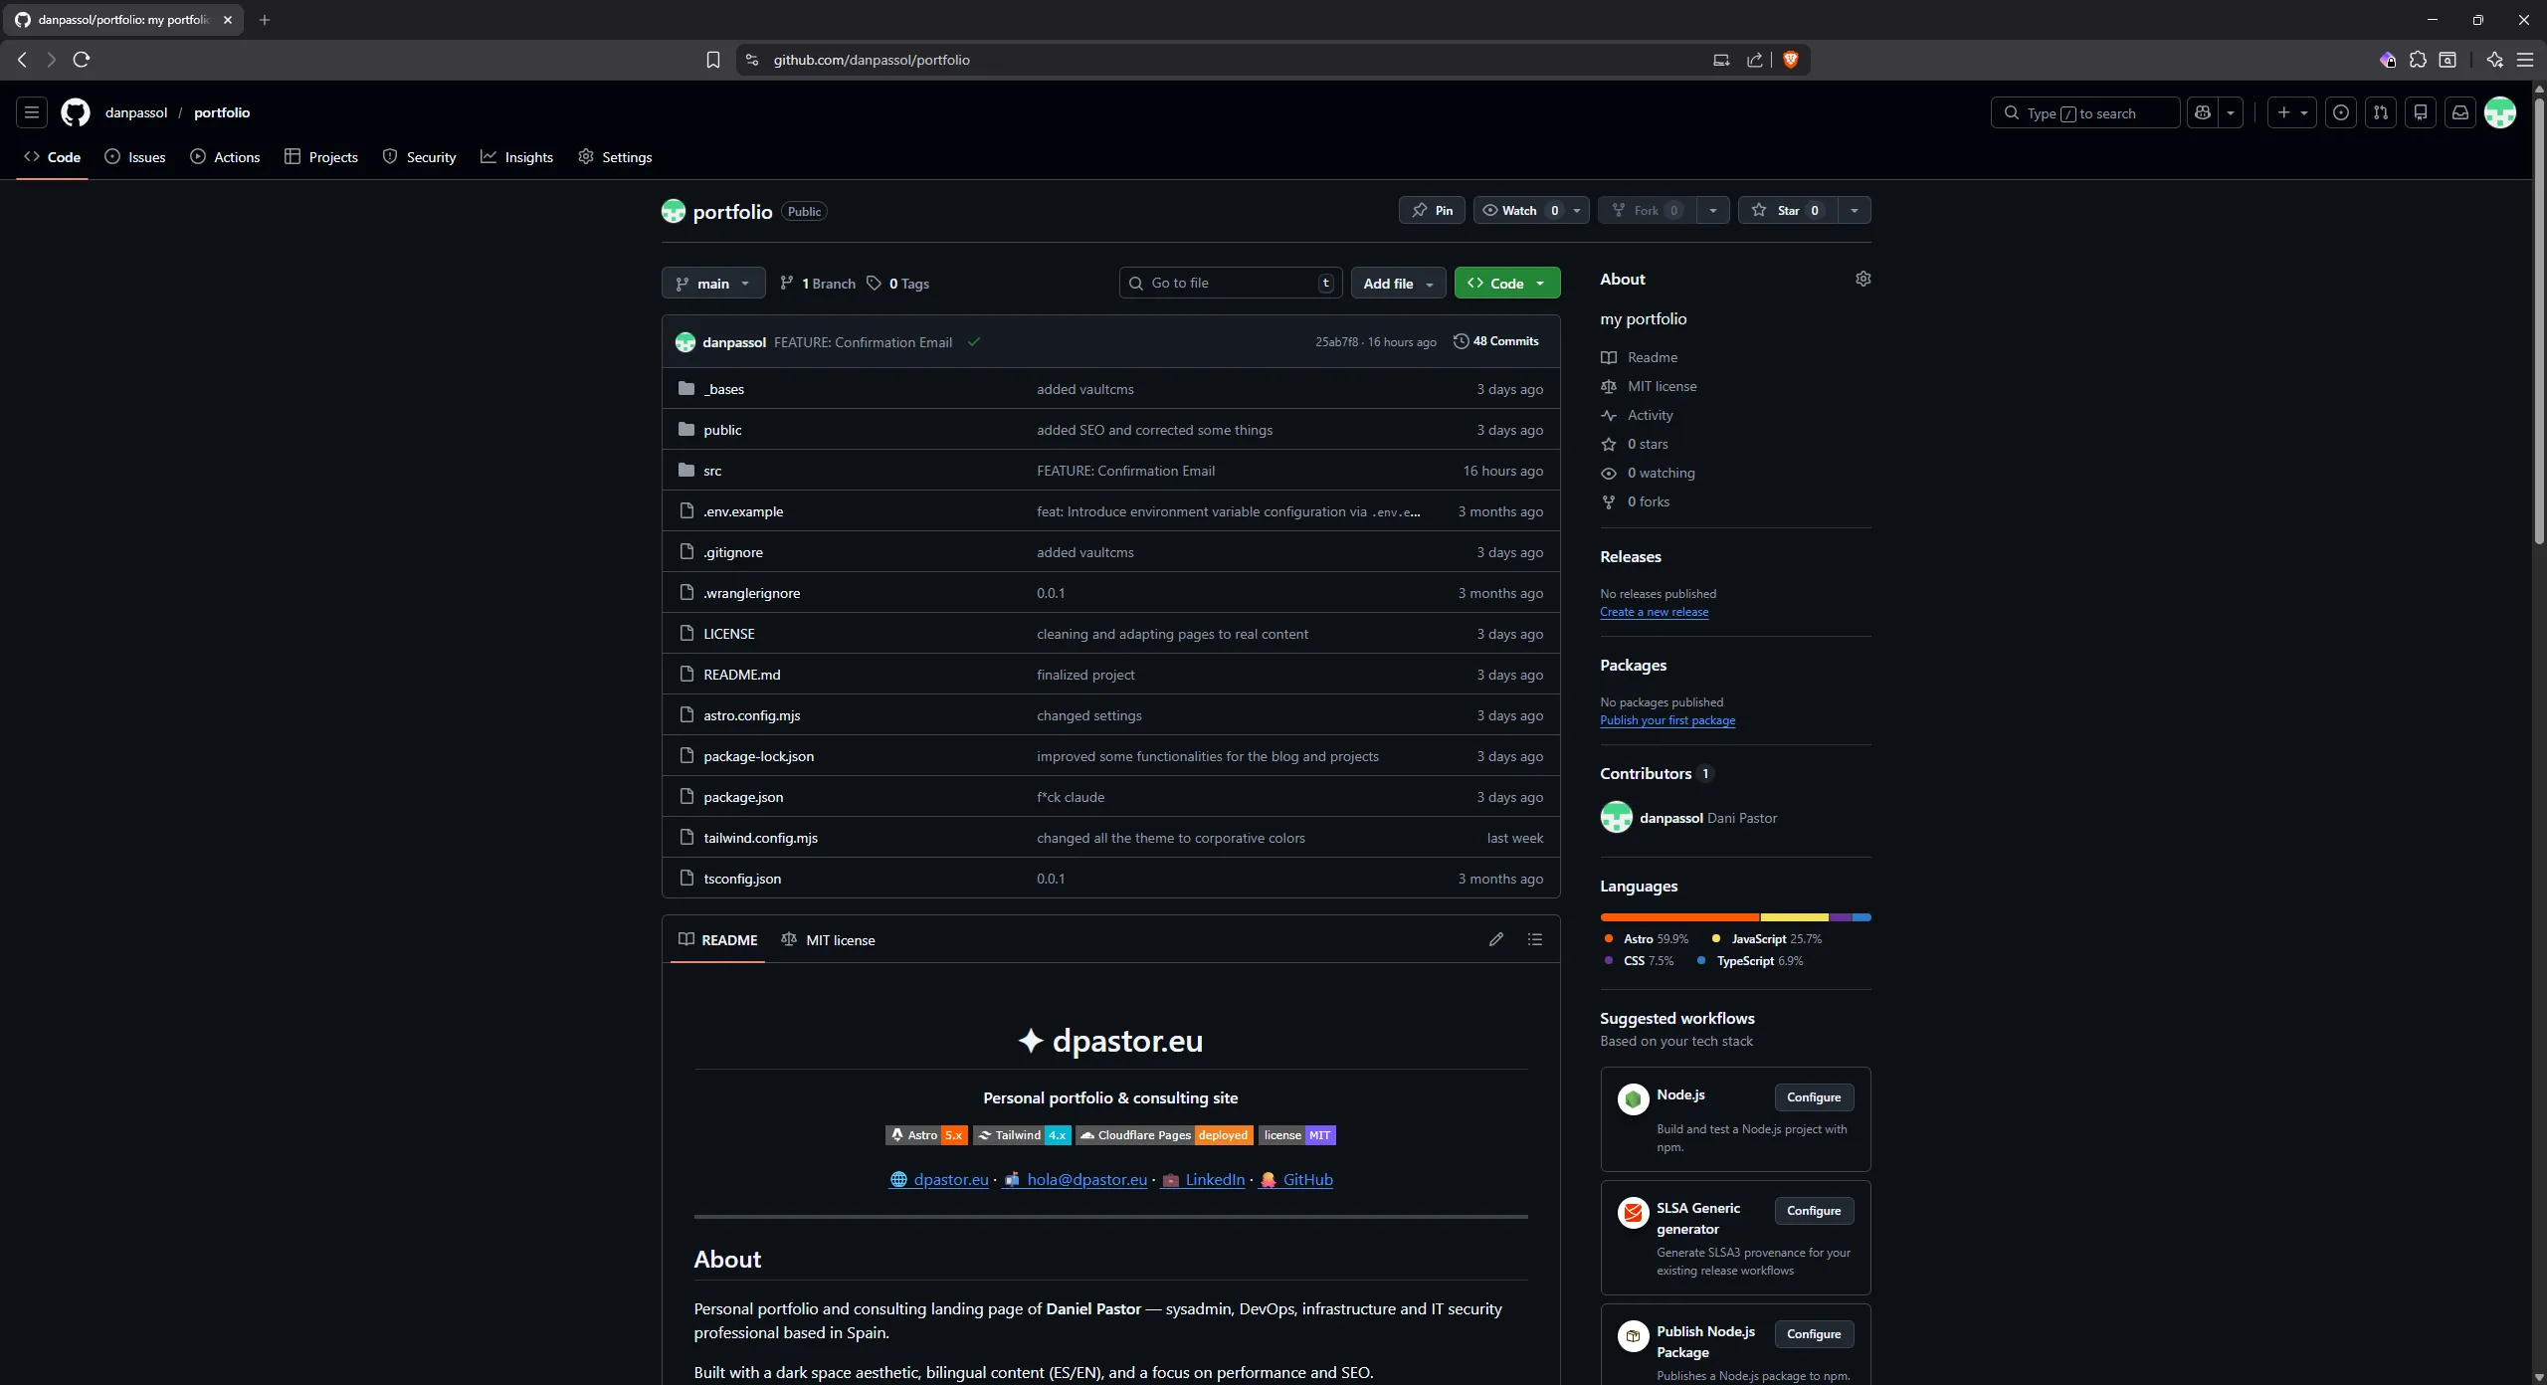Edit the README with pencil icon
Screen dimensions: 2547x1385
pyautogui.click(x=1496, y=939)
